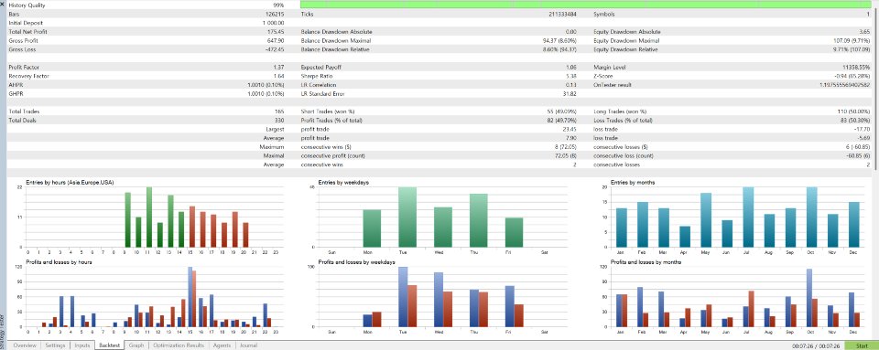Open the Agents tab

(x=222, y=345)
